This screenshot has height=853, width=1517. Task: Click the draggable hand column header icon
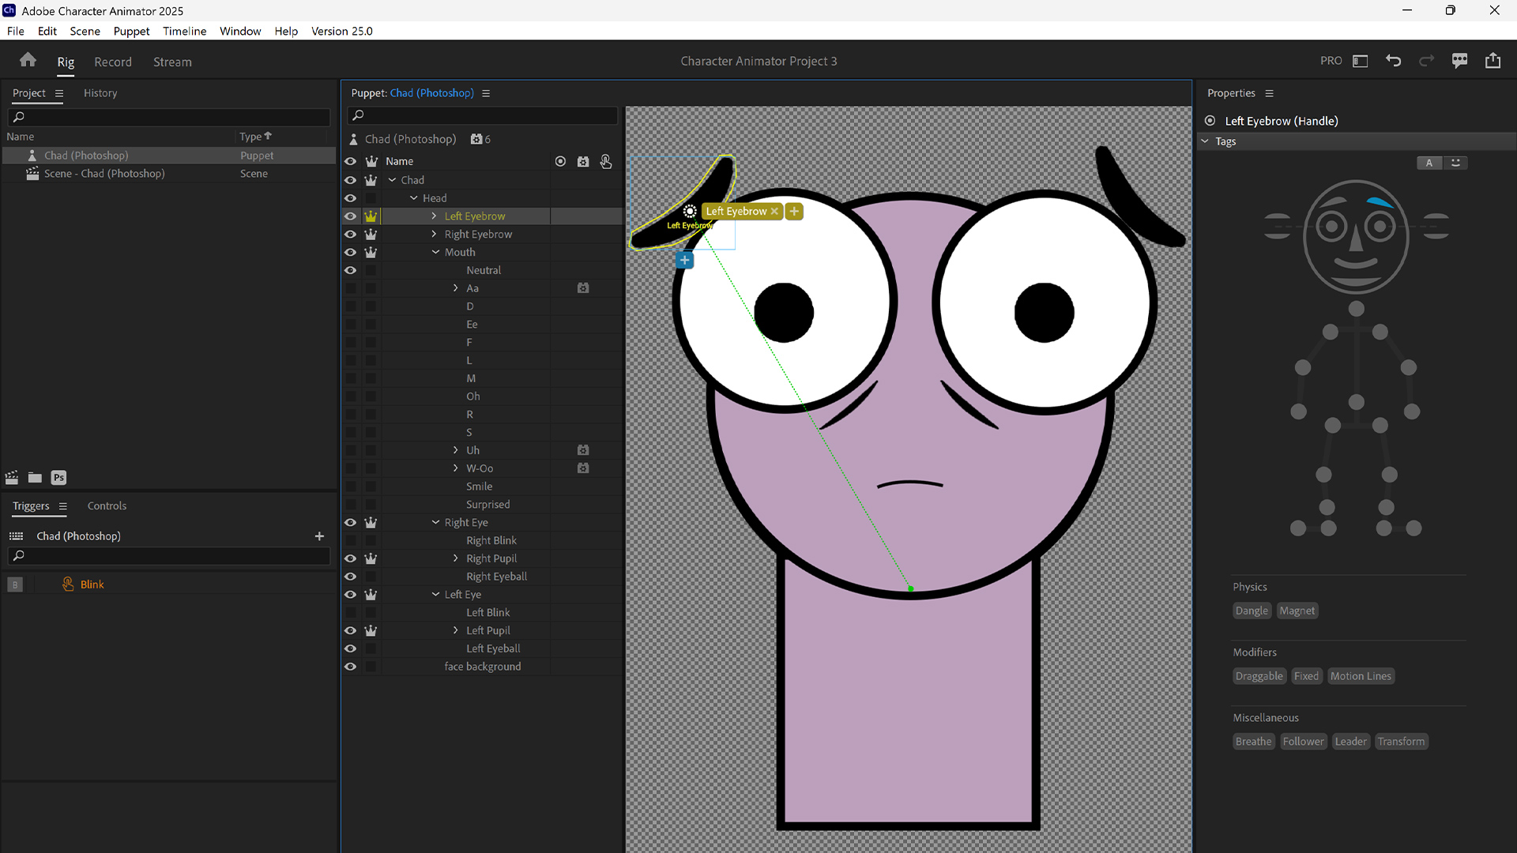(606, 161)
